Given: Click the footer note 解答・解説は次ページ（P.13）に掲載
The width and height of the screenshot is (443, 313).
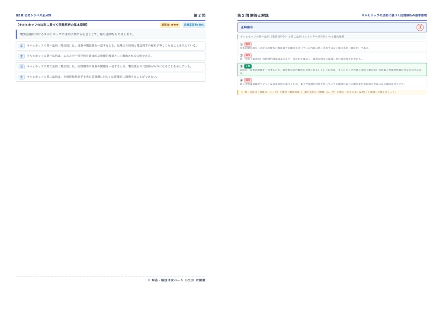Looking at the screenshot, I should coord(177,280).
